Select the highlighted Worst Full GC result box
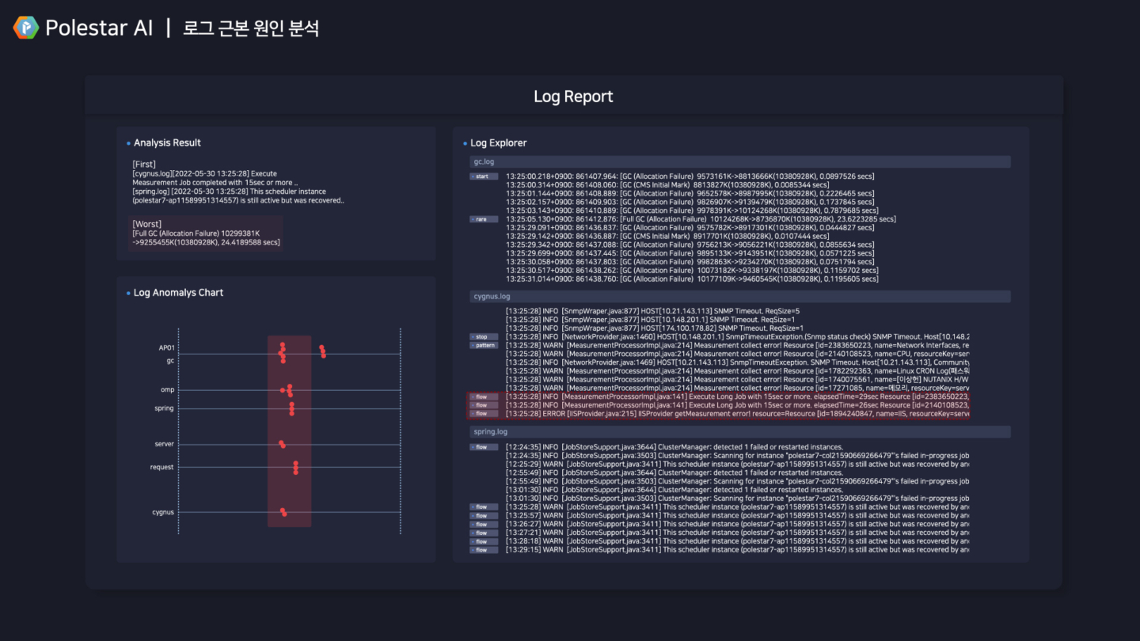This screenshot has width=1140, height=641. (x=206, y=233)
